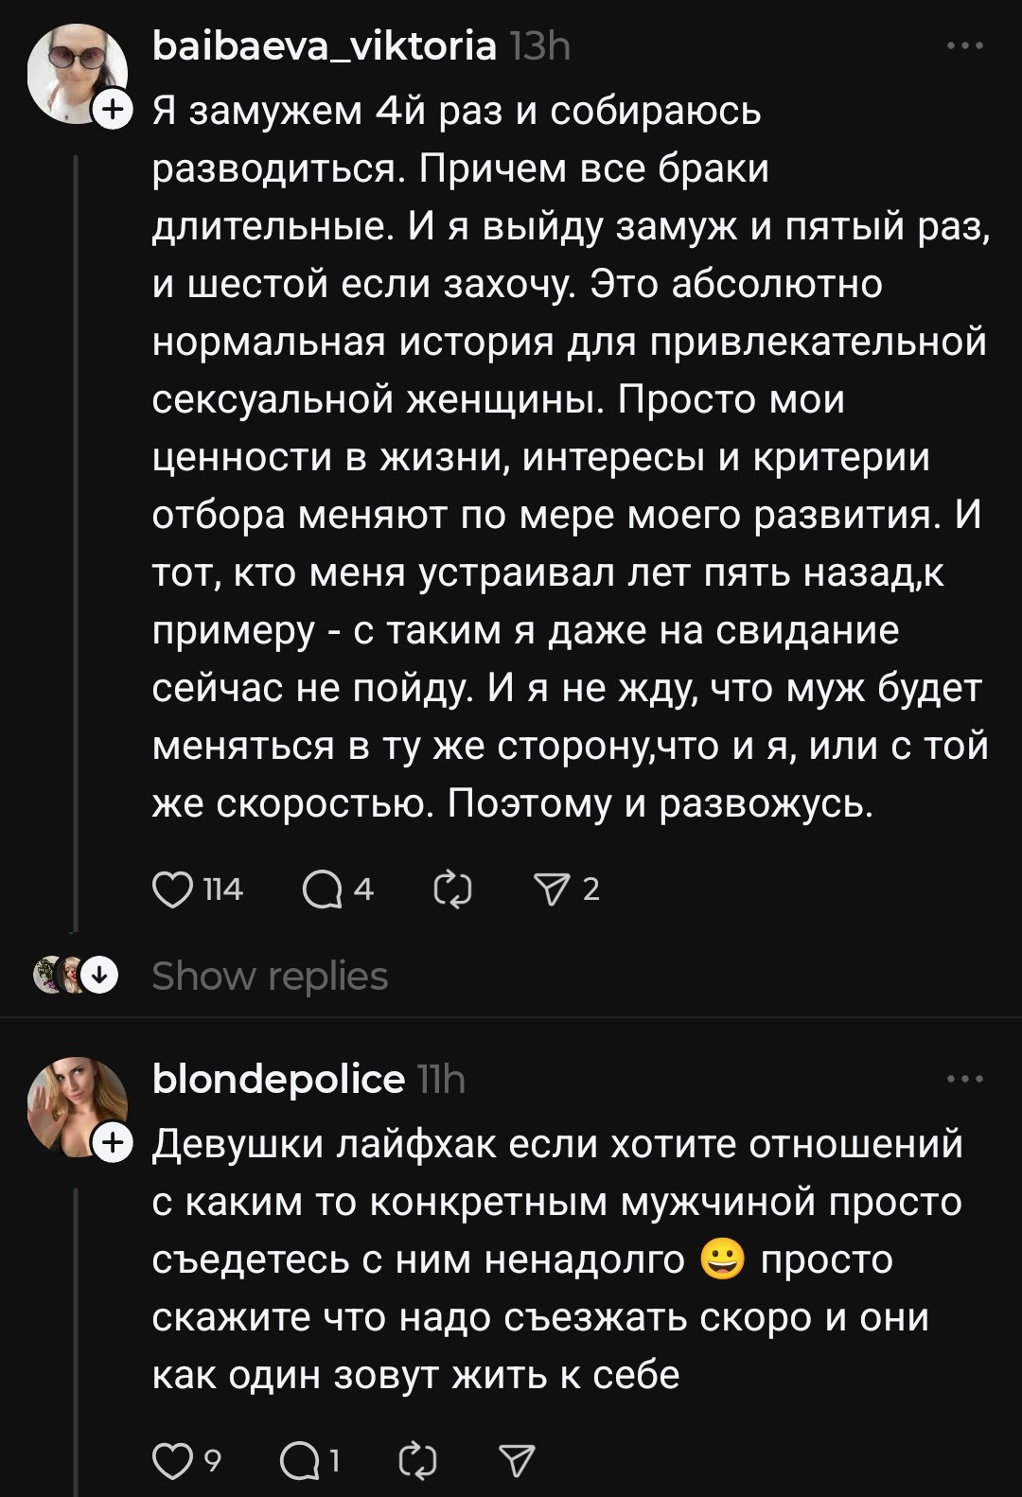1022x1497 pixels.
Task: Share blondepolice's post via send icon
Action: click(x=517, y=1462)
